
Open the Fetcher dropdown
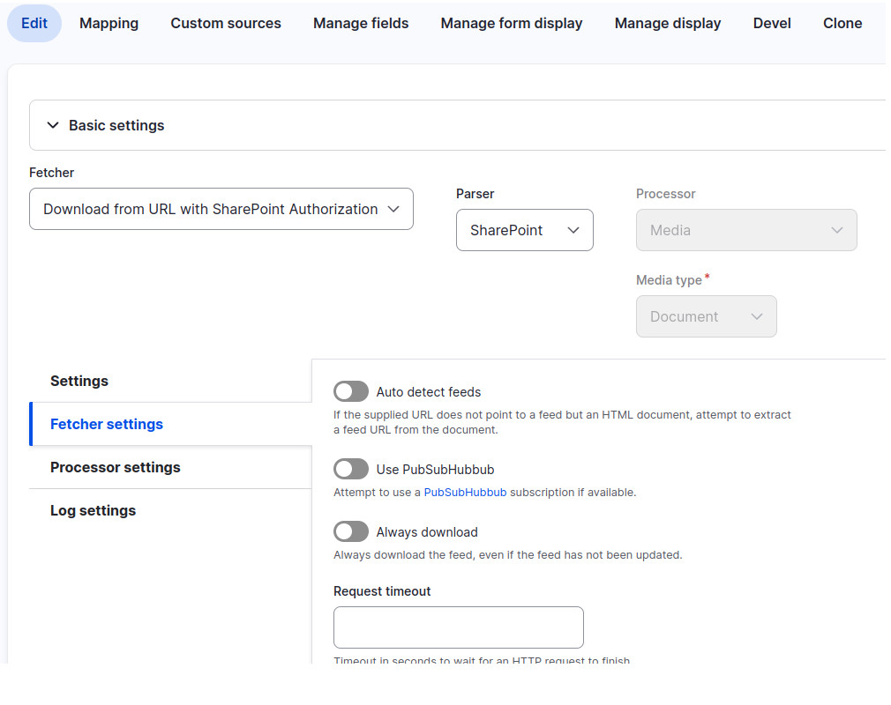[221, 209]
